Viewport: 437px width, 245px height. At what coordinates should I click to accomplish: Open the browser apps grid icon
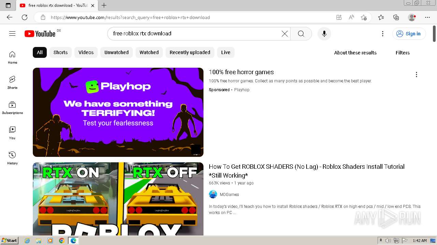tap(339, 17)
